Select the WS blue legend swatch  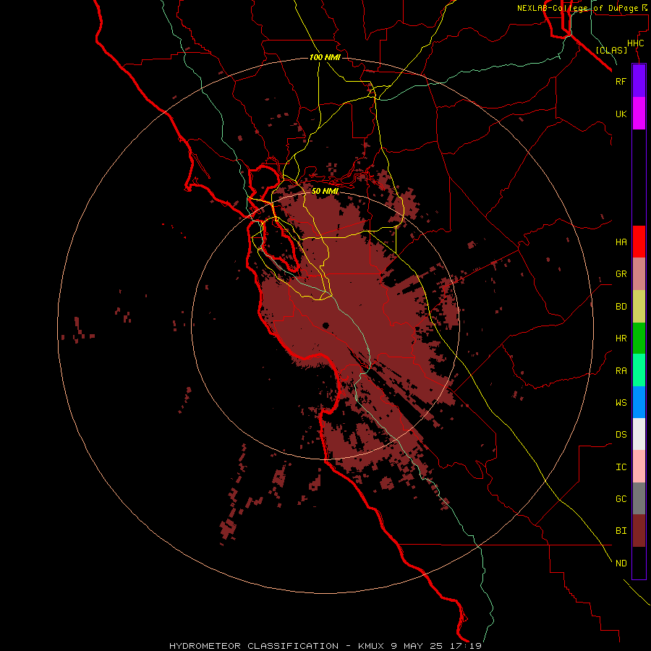click(x=639, y=402)
